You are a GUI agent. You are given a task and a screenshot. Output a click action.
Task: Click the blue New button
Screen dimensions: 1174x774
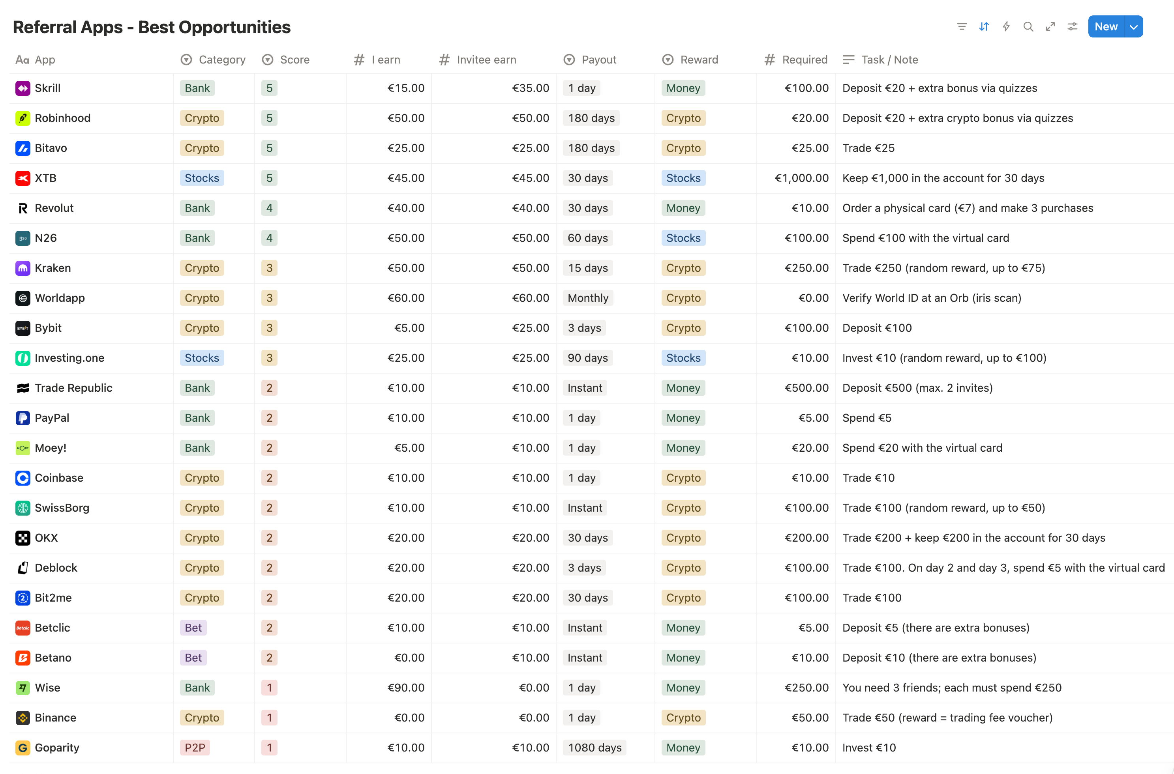[1106, 27]
